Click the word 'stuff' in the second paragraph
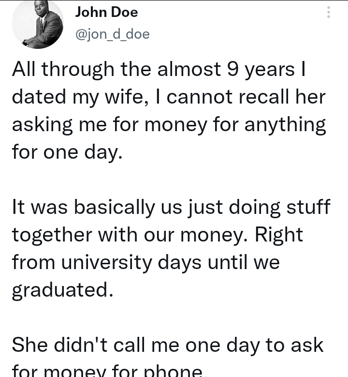The width and height of the screenshot is (348, 377). coord(307,208)
